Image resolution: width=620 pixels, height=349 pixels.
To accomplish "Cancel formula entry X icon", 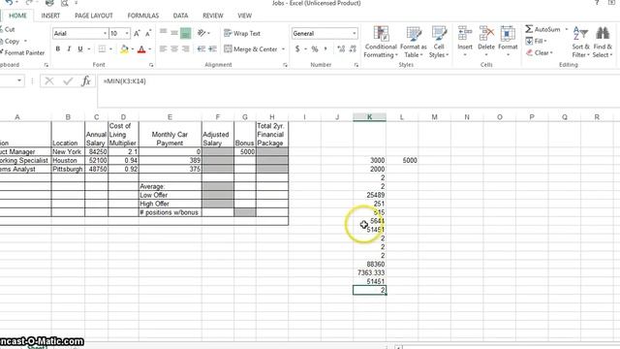I will 49,81.
